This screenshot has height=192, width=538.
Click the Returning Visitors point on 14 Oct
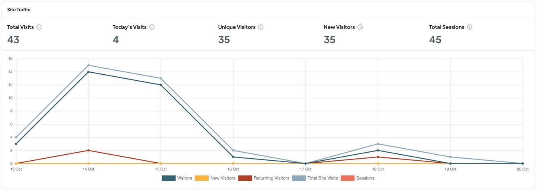click(88, 150)
